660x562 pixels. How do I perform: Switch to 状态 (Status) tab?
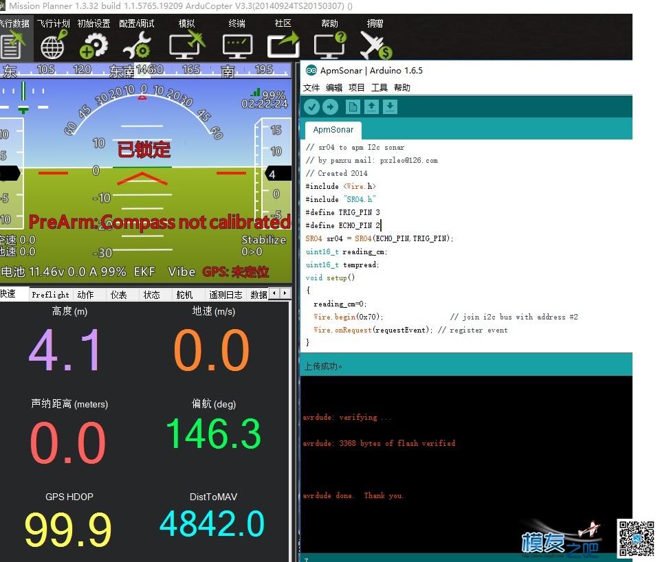pyautogui.click(x=151, y=295)
